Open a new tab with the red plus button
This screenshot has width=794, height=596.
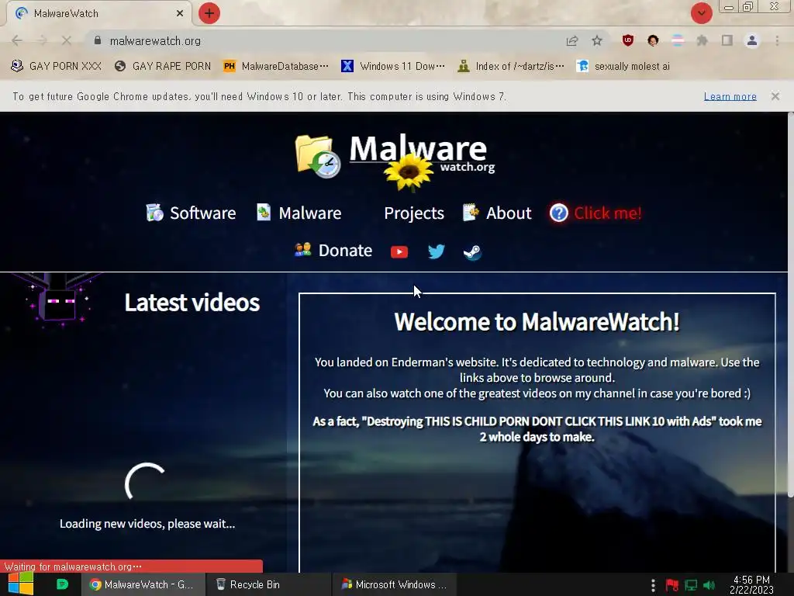pos(209,13)
